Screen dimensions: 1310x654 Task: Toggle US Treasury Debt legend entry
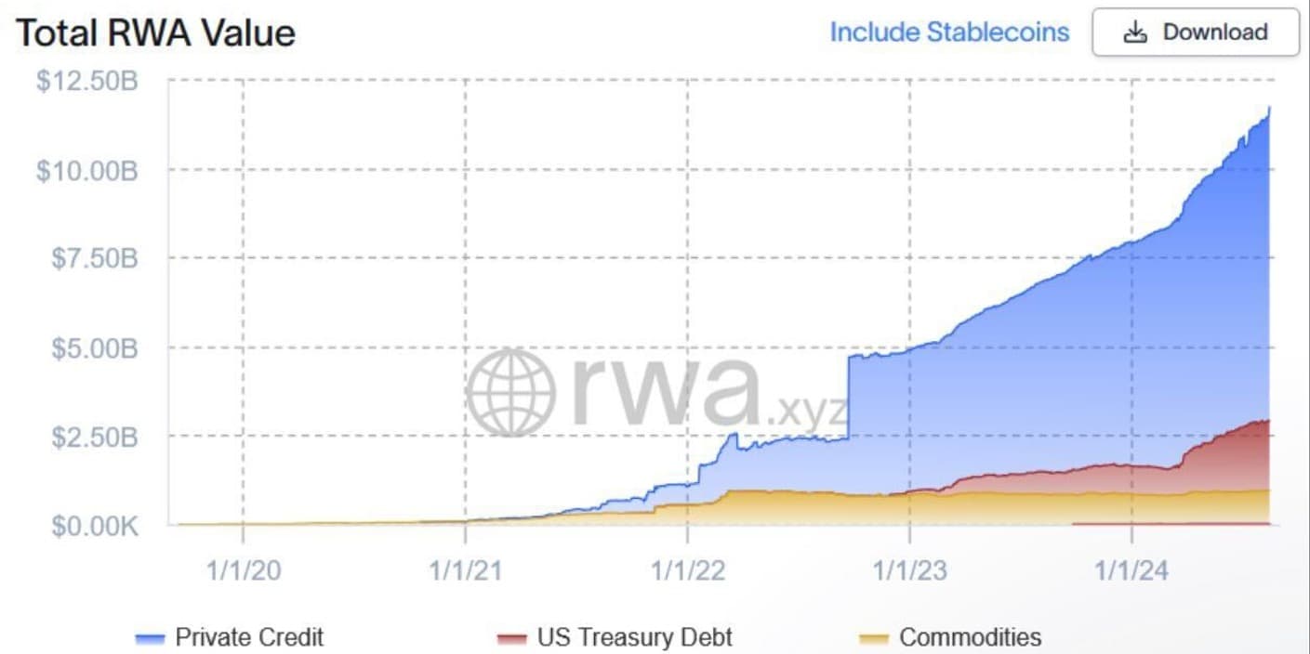(615, 637)
